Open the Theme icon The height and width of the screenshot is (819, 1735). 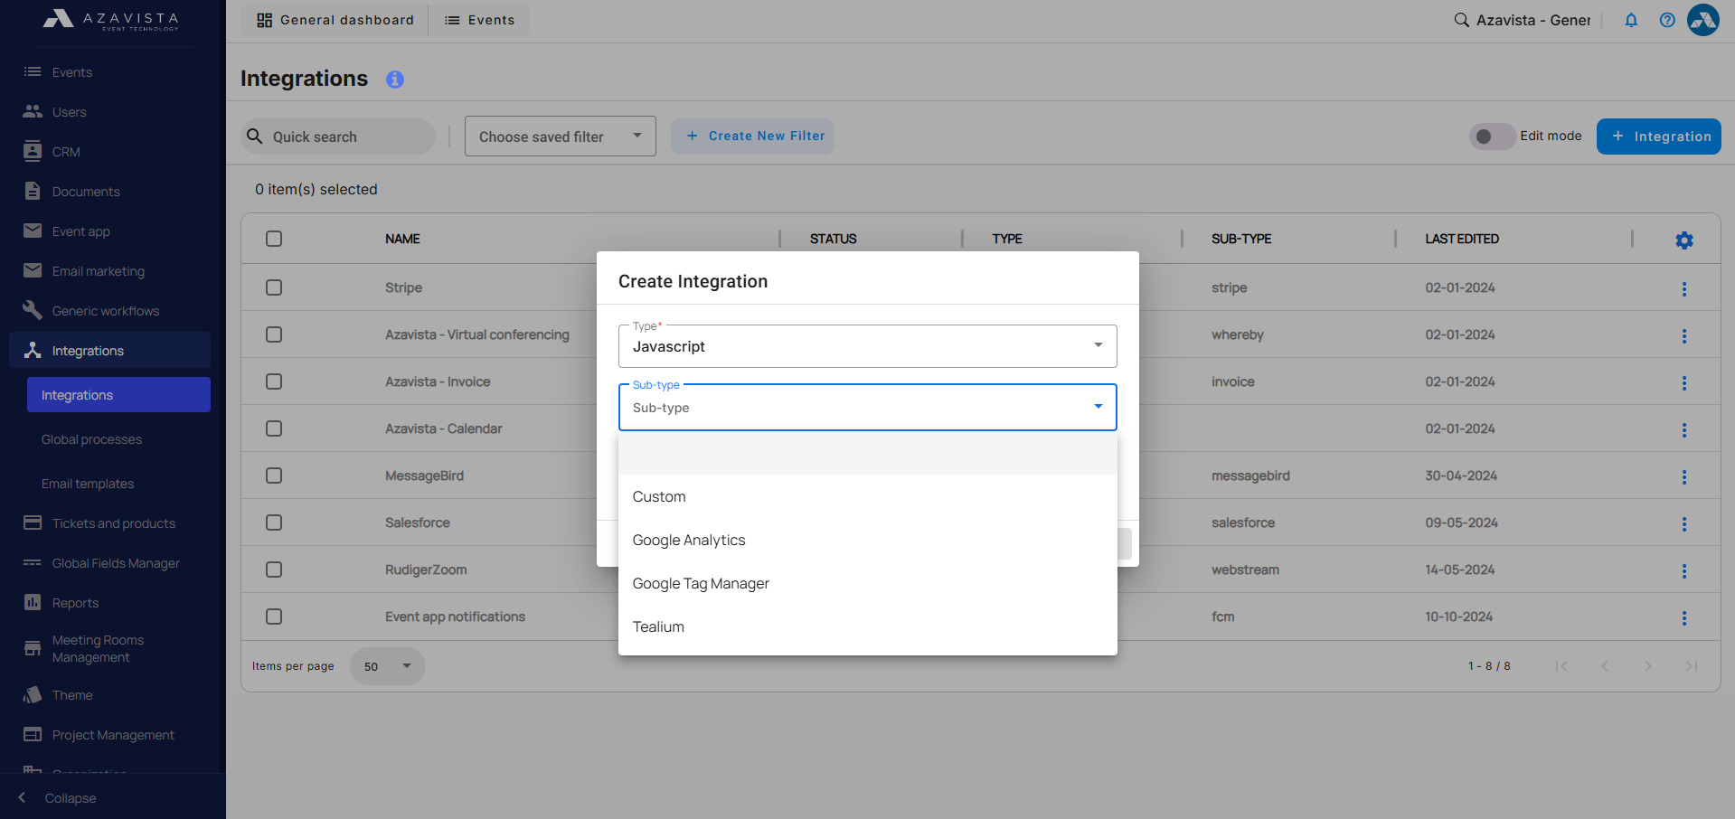pyautogui.click(x=33, y=694)
